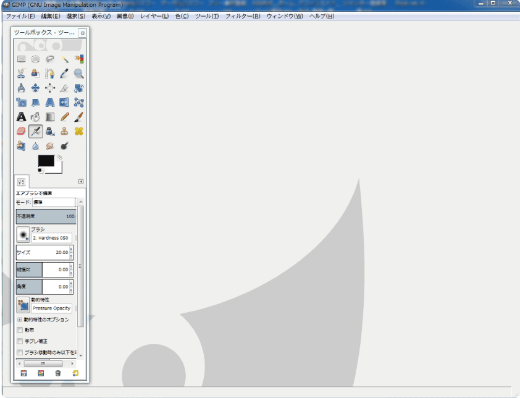520x398 pixels.
Task: Select the Scissors Select tool
Action: pos(21,74)
